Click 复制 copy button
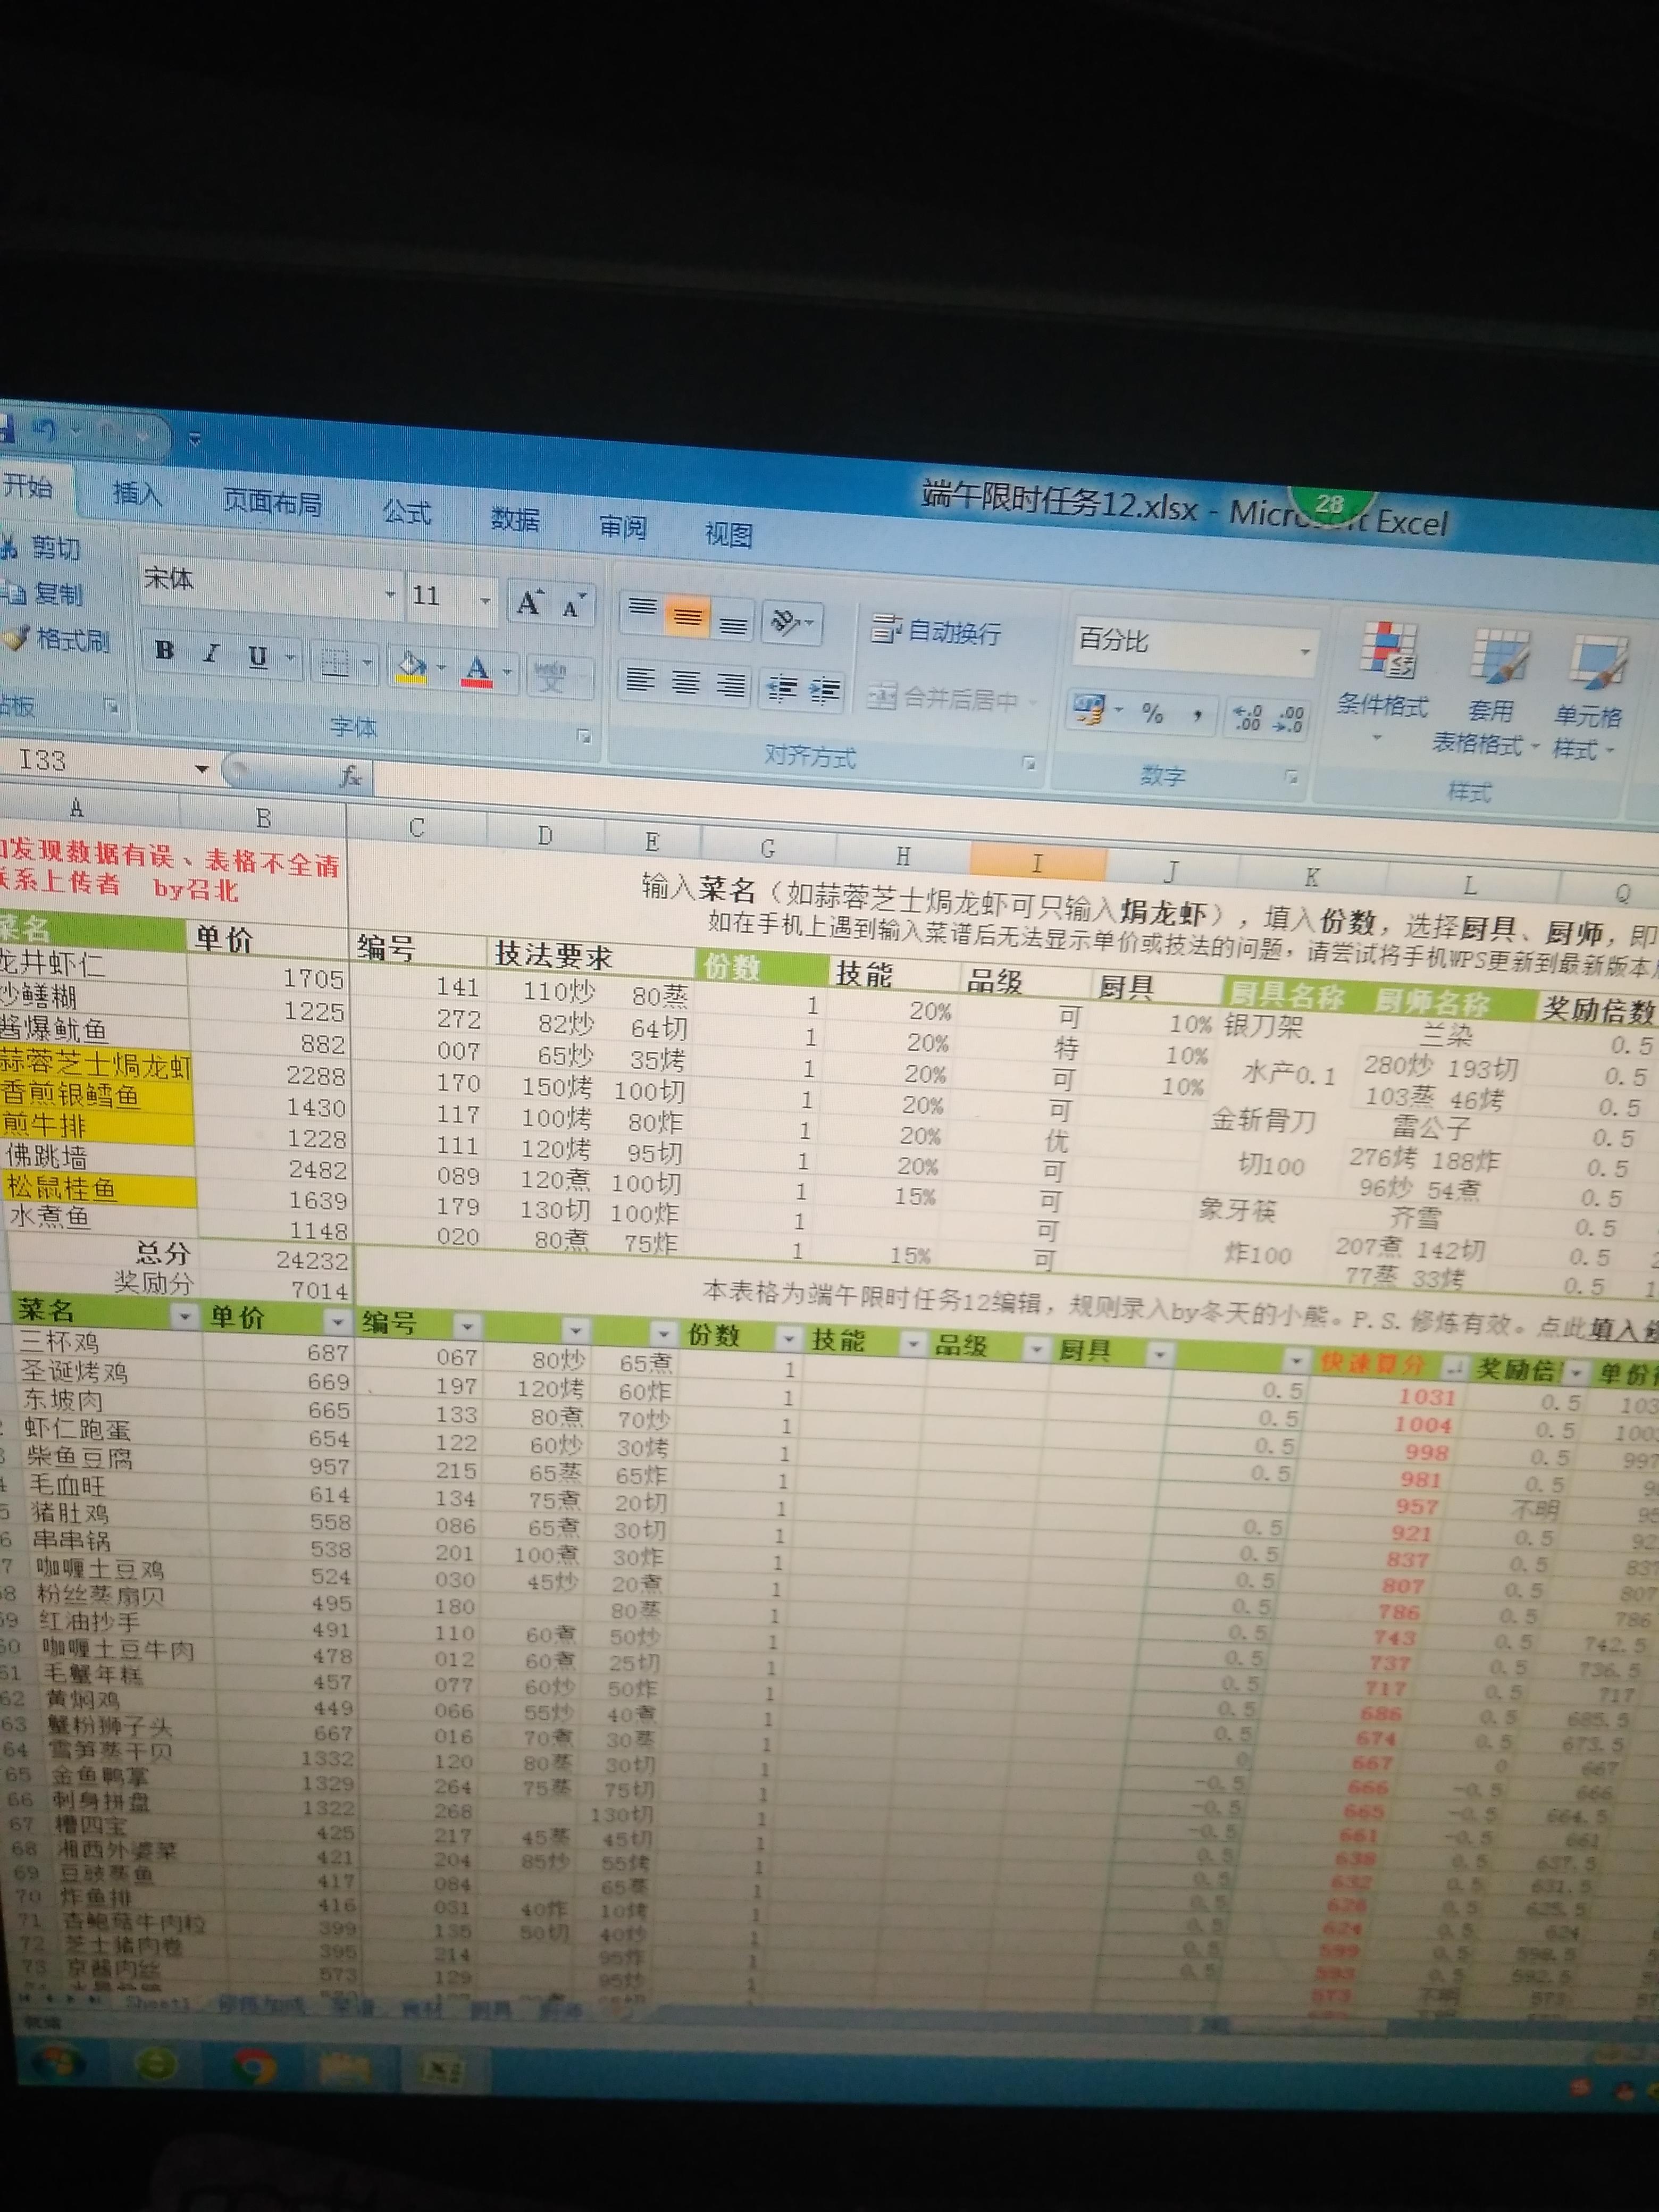 pyautogui.click(x=43, y=593)
